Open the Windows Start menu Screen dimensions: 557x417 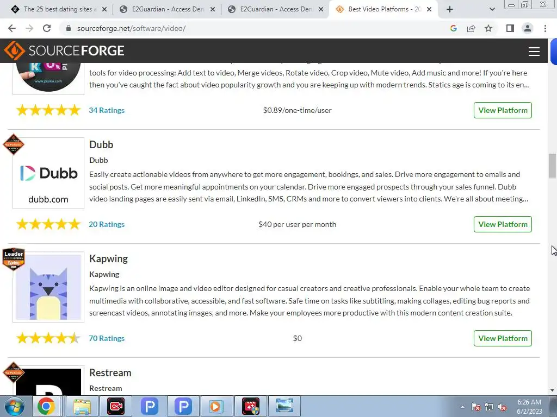[x=14, y=406]
